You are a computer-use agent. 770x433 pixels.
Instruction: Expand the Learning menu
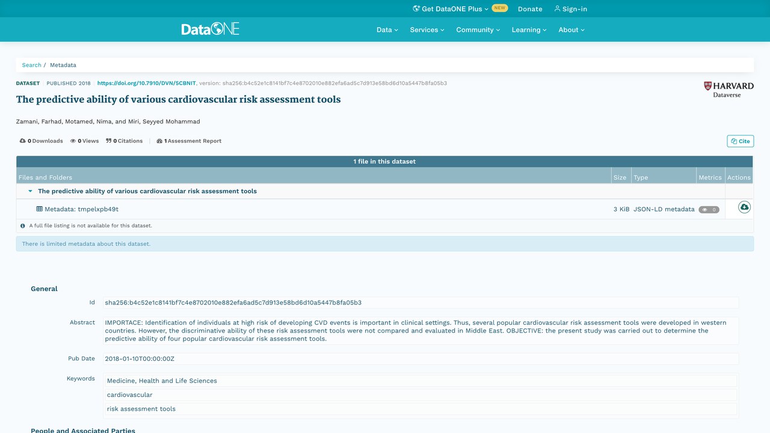pos(529,29)
